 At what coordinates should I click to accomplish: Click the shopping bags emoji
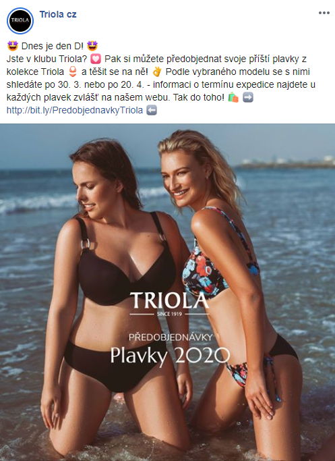point(233,97)
